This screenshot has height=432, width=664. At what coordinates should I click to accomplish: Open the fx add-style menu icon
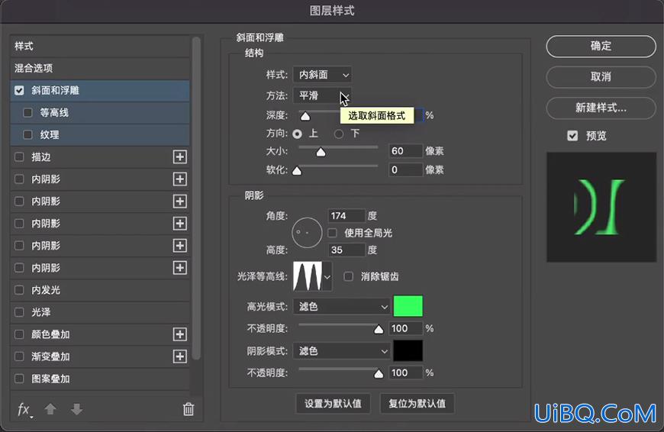tap(24, 410)
